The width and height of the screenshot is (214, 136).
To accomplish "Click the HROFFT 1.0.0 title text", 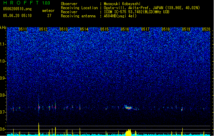I will point(27,3).
